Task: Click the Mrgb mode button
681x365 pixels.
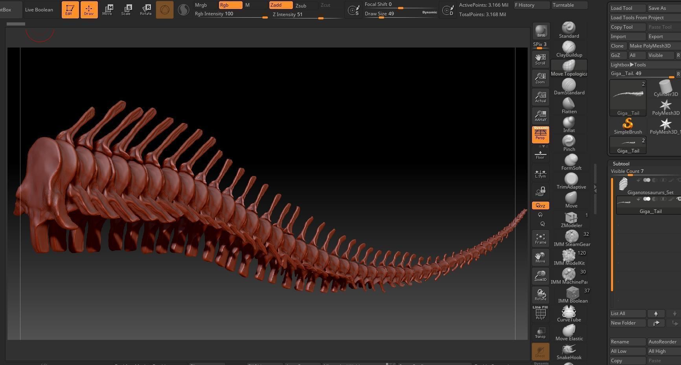Action: click(x=205, y=5)
